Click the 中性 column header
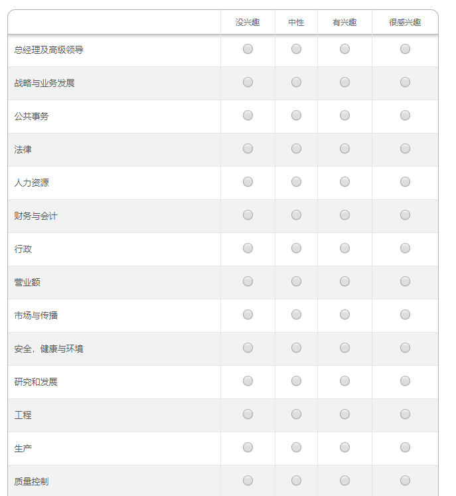Screen dimensions: 456x496 [296, 23]
